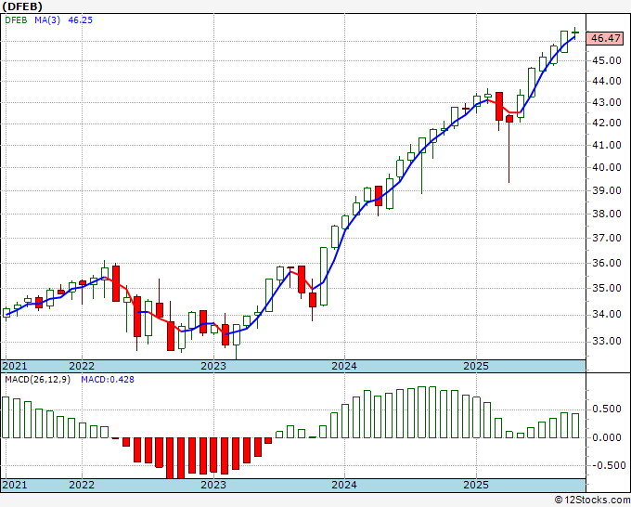Click the 37.00 price axis label
This screenshot has height=507, width=631.
click(x=607, y=238)
